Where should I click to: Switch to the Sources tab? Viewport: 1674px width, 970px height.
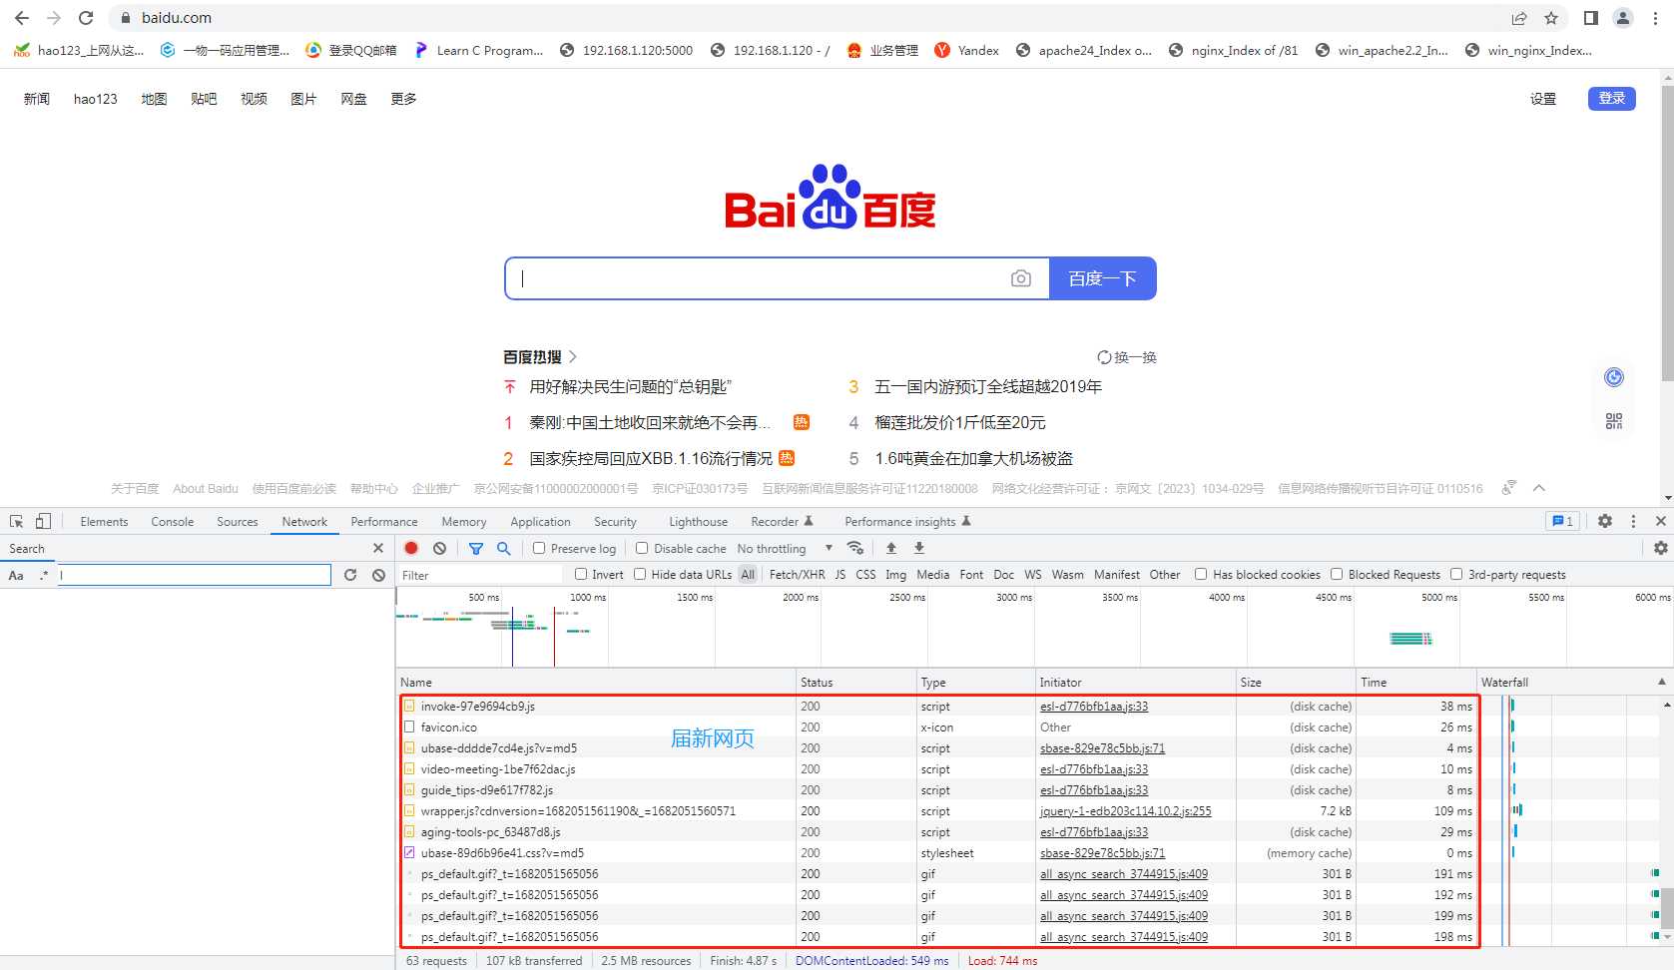click(x=238, y=521)
